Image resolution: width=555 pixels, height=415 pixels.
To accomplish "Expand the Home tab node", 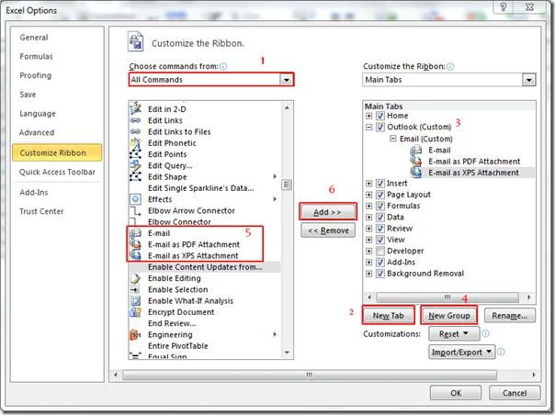I will 368,116.
